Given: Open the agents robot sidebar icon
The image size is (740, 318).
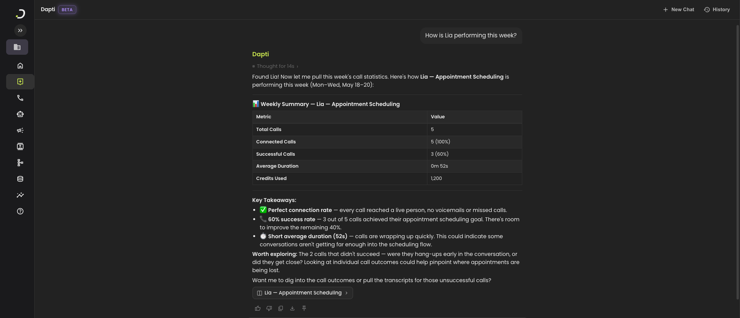Looking at the screenshot, I should click(x=20, y=114).
